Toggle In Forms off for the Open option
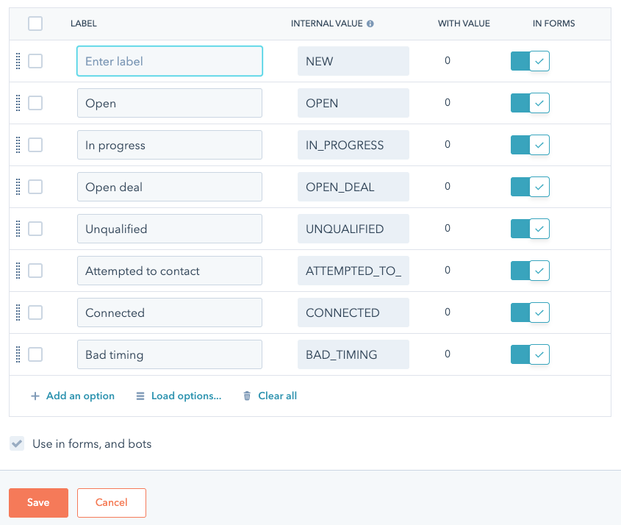This screenshot has height=525, width=621. 530,103
